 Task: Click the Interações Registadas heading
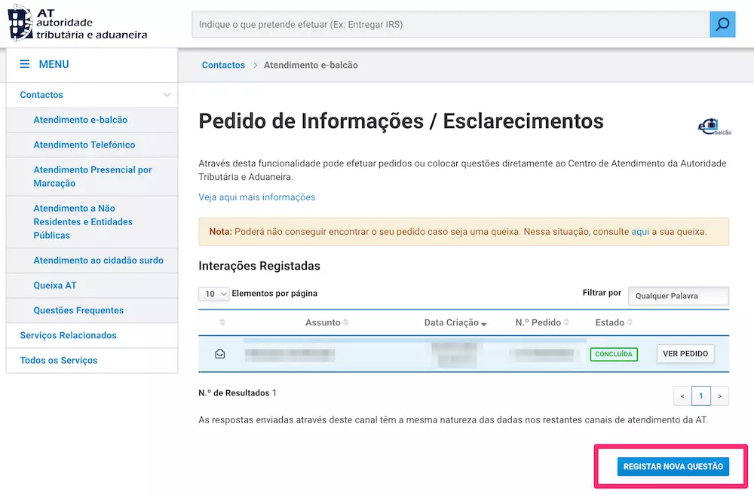click(259, 266)
